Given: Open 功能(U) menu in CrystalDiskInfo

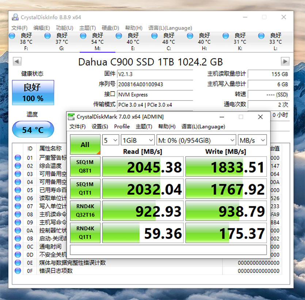Looking at the screenshot, I should click(x=64, y=28).
